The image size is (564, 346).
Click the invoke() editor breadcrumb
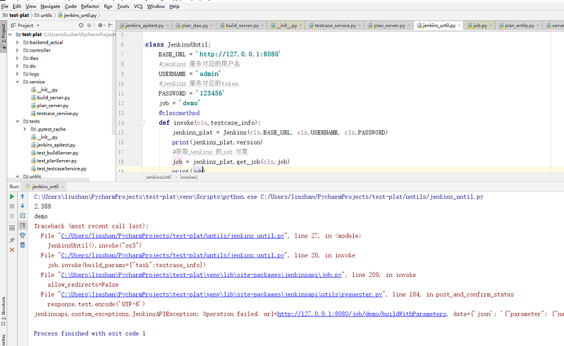click(189, 178)
